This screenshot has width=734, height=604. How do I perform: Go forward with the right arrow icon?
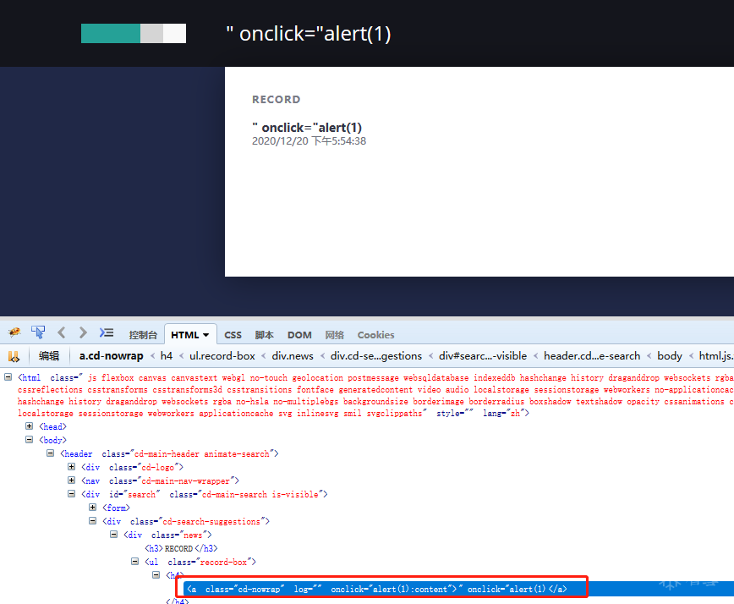coord(83,332)
